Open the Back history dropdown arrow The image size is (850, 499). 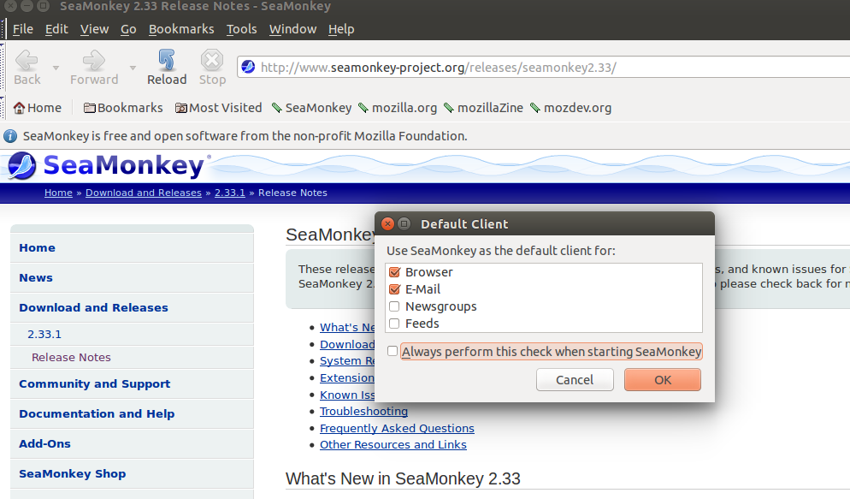click(x=56, y=68)
